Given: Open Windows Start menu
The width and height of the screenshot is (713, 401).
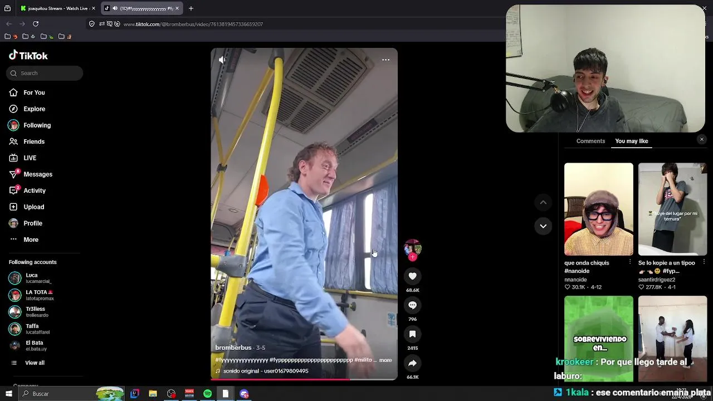Looking at the screenshot, I should coord(9,394).
